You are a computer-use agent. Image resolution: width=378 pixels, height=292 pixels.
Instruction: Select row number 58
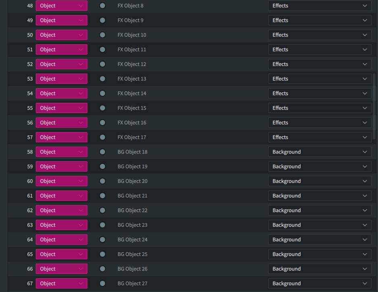pyautogui.click(x=30, y=152)
